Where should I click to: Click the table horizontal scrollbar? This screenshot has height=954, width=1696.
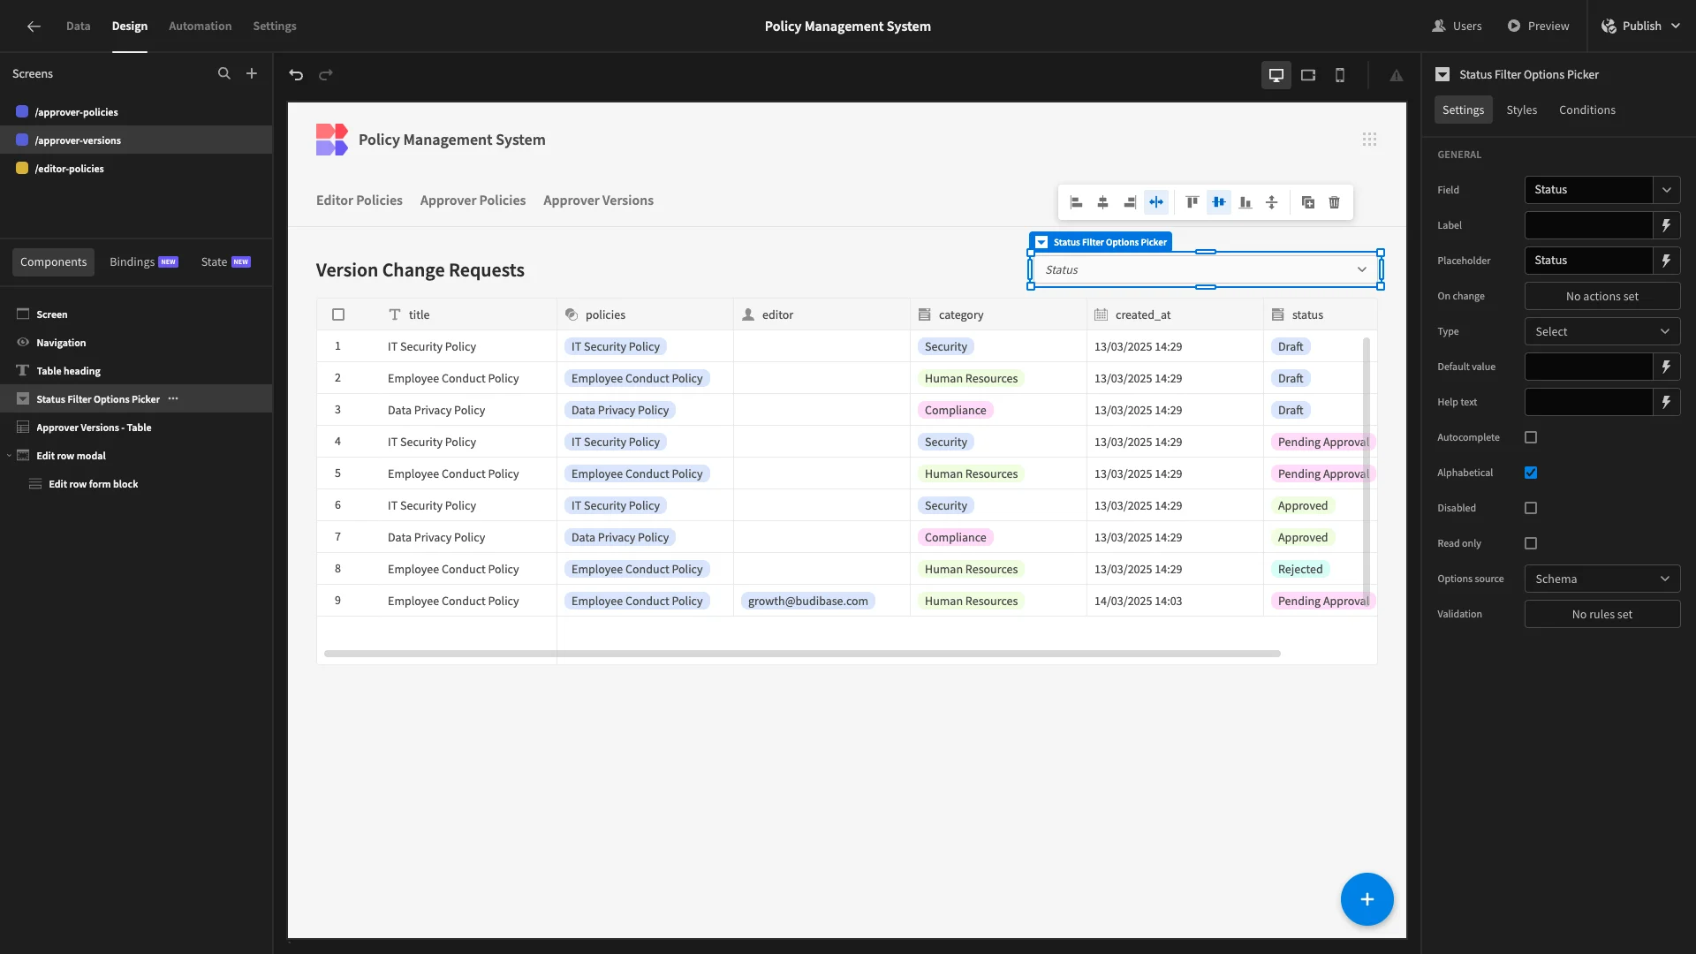pos(802,654)
